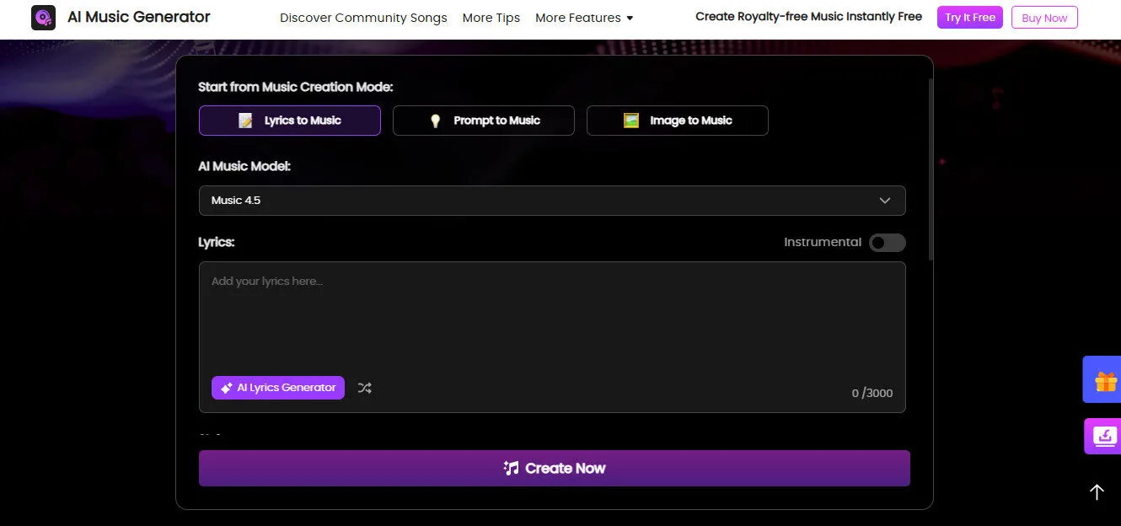
Task: Enable the Instrumental toggle
Action: [x=887, y=242]
